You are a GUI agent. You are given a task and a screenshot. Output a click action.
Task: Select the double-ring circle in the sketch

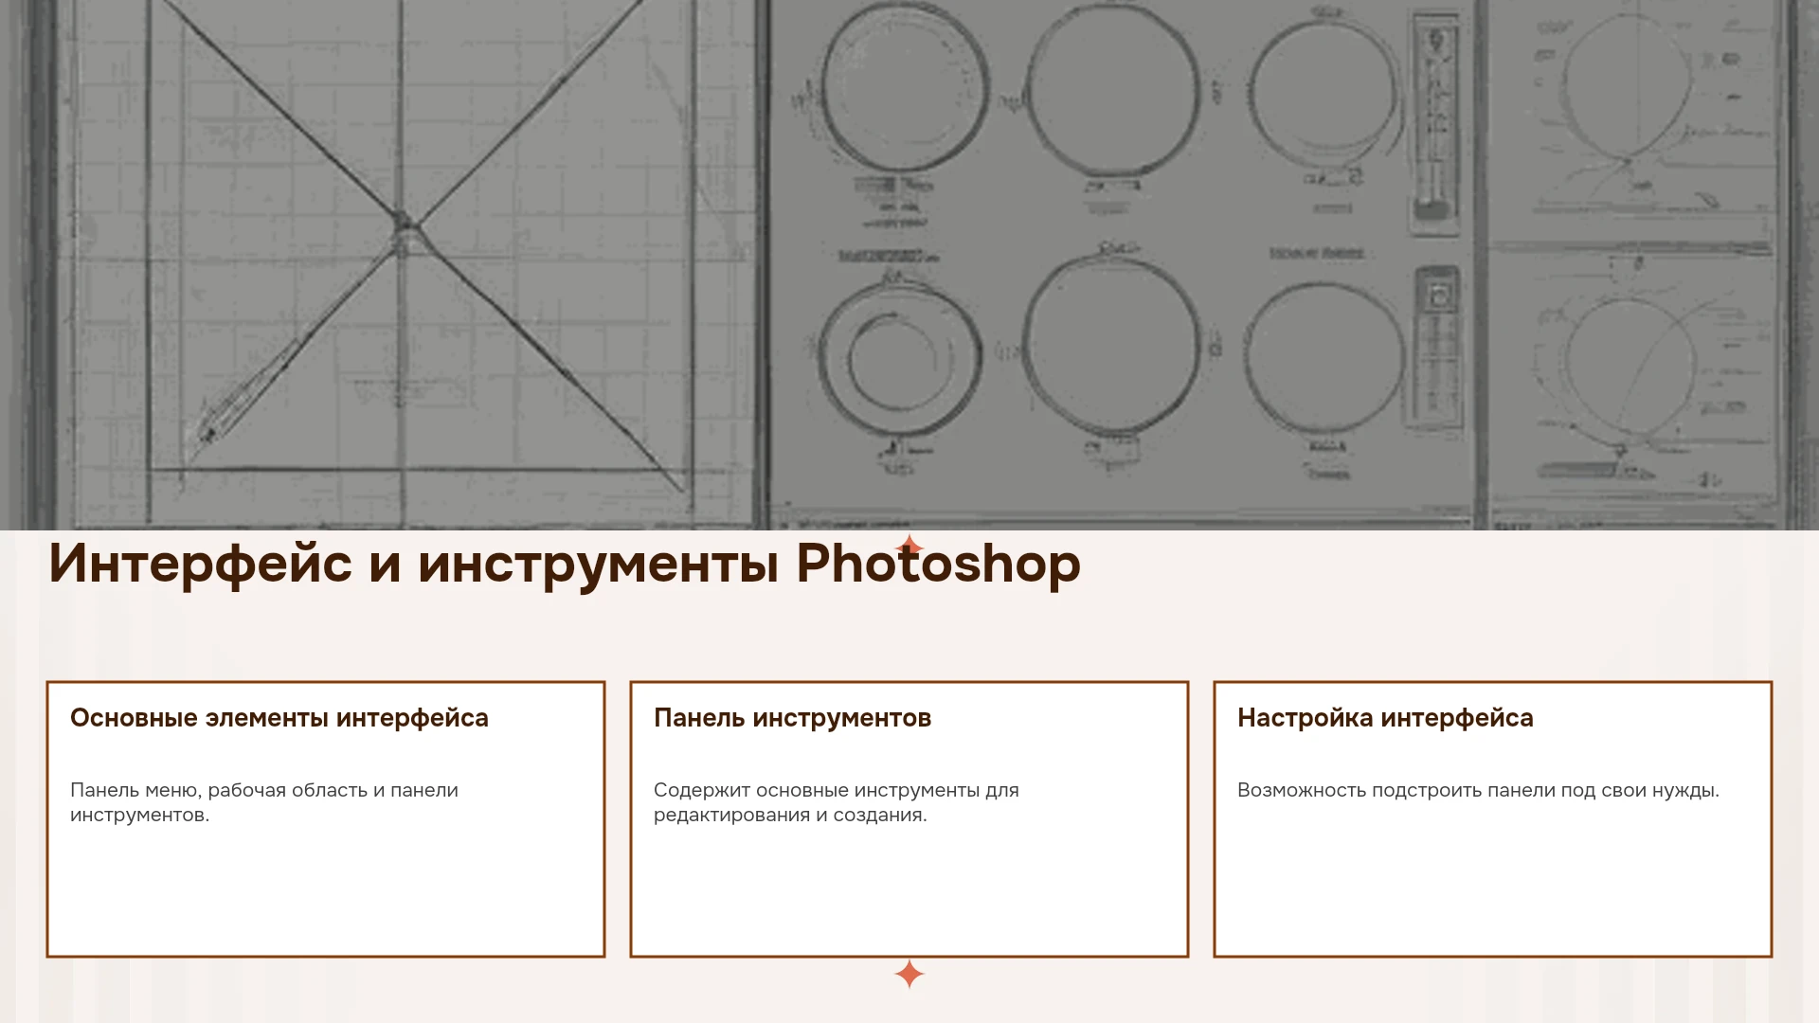[900, 360]
